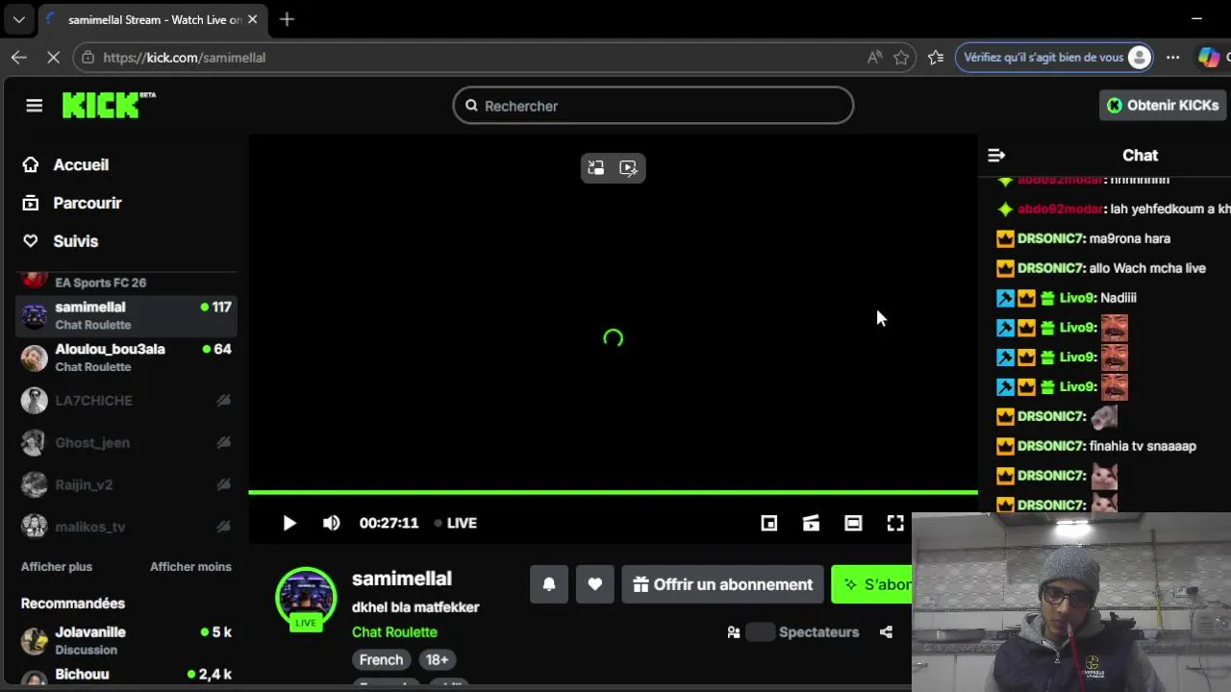Screen dimensions: 1231x692
Task: Open recommended channel Bichouu
Action: 127,677
